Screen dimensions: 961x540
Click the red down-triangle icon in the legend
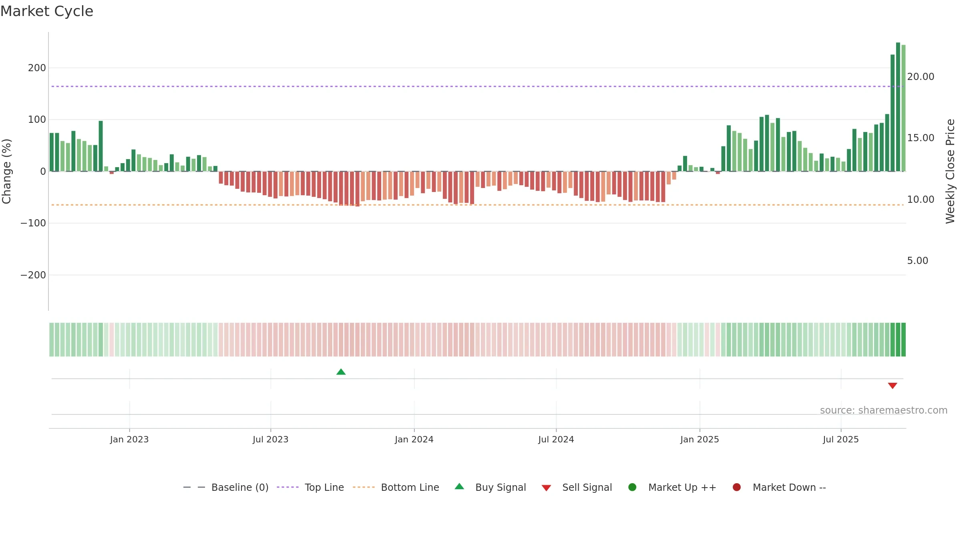(x=546, y=488)
